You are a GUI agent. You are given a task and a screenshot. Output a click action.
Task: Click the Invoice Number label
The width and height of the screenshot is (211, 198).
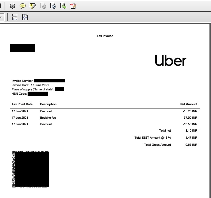pyautogui.click(x=22, y=81)
